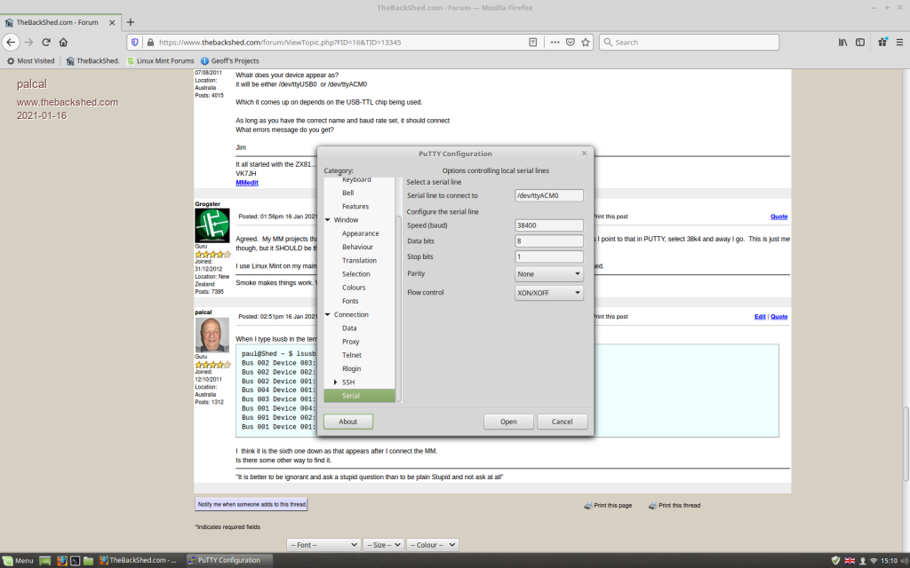
Task: Click the Serial line to connect field
Action: coord(549,195)
